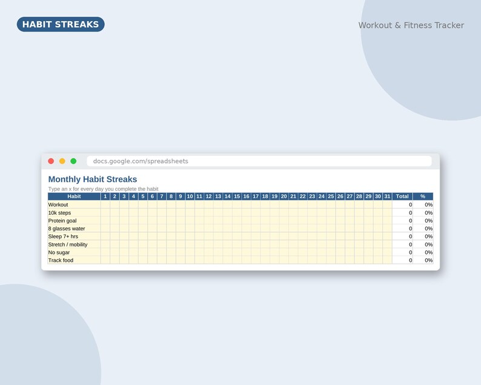Select the day 26 column header
The height and width of the screenshot is (385, 481).
[340, 196]
